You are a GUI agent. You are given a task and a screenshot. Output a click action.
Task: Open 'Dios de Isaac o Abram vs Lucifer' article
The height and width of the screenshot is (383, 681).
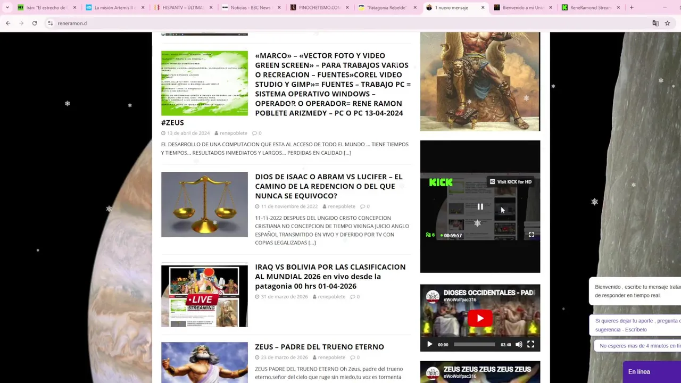[x=328, y=186]
